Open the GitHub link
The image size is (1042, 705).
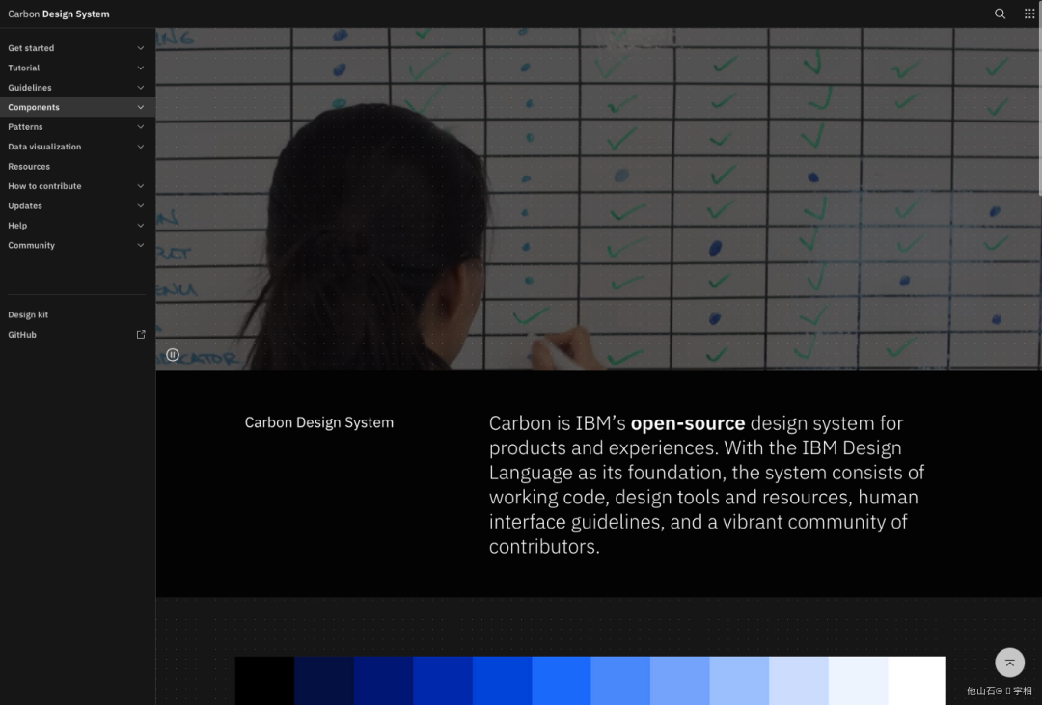(78, 335)
